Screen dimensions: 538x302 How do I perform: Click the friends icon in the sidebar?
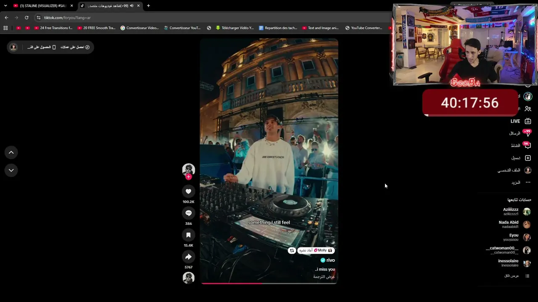pos(528,109)
